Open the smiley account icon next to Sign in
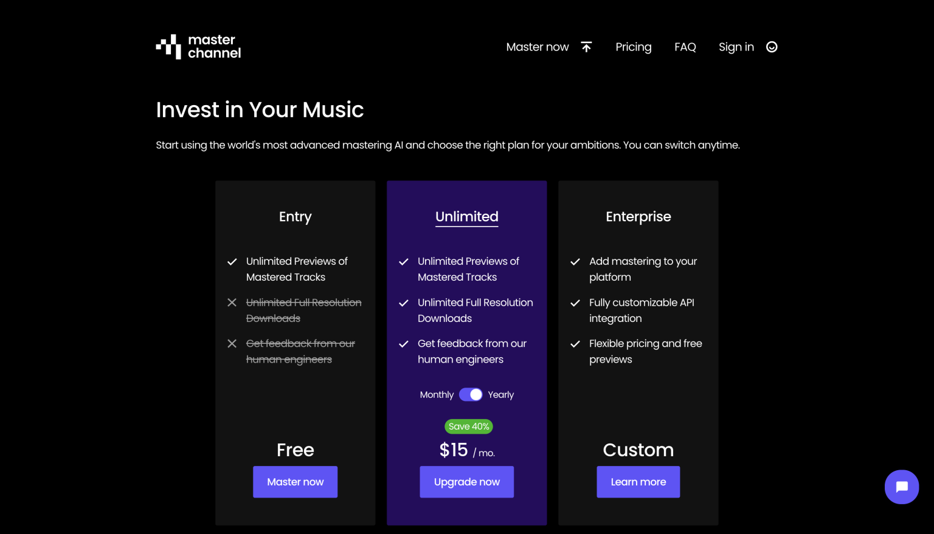The width and height of the screenshot is (934, 534). pos(771,47)
